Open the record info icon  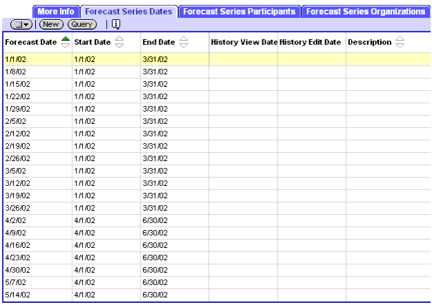coord(116,25)
